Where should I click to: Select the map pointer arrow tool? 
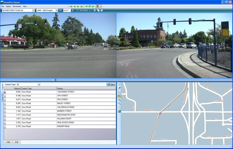119,85
